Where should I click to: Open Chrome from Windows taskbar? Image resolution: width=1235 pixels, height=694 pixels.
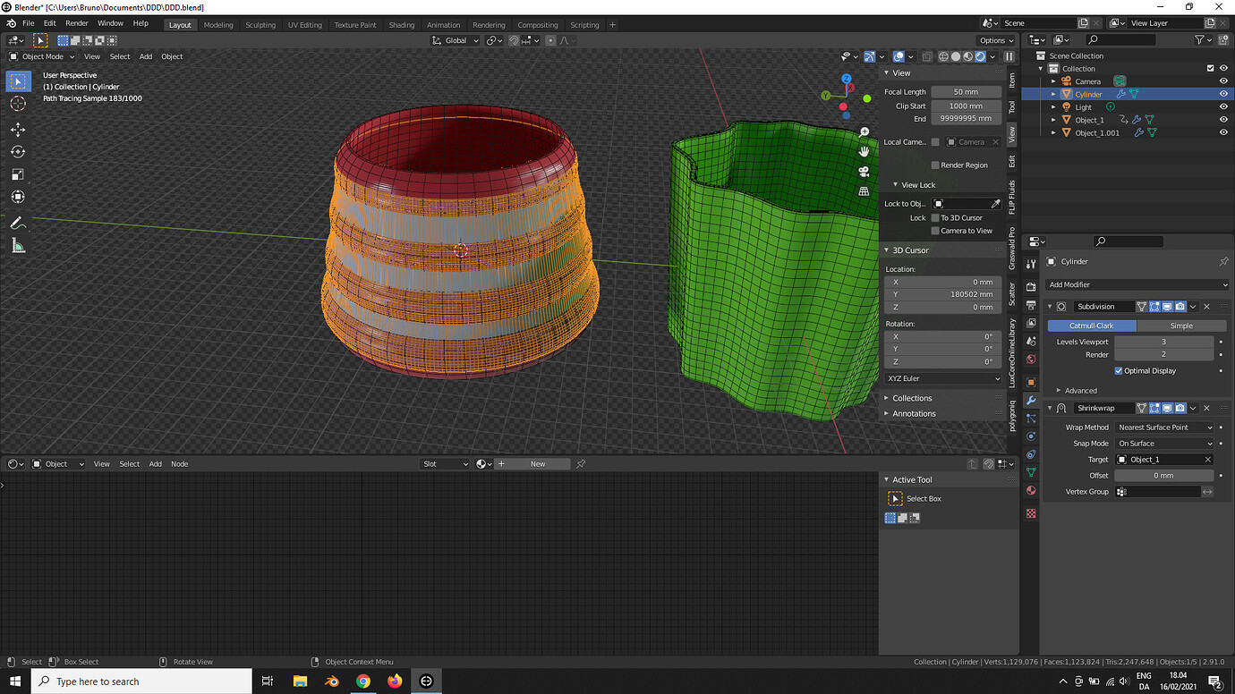362,681
